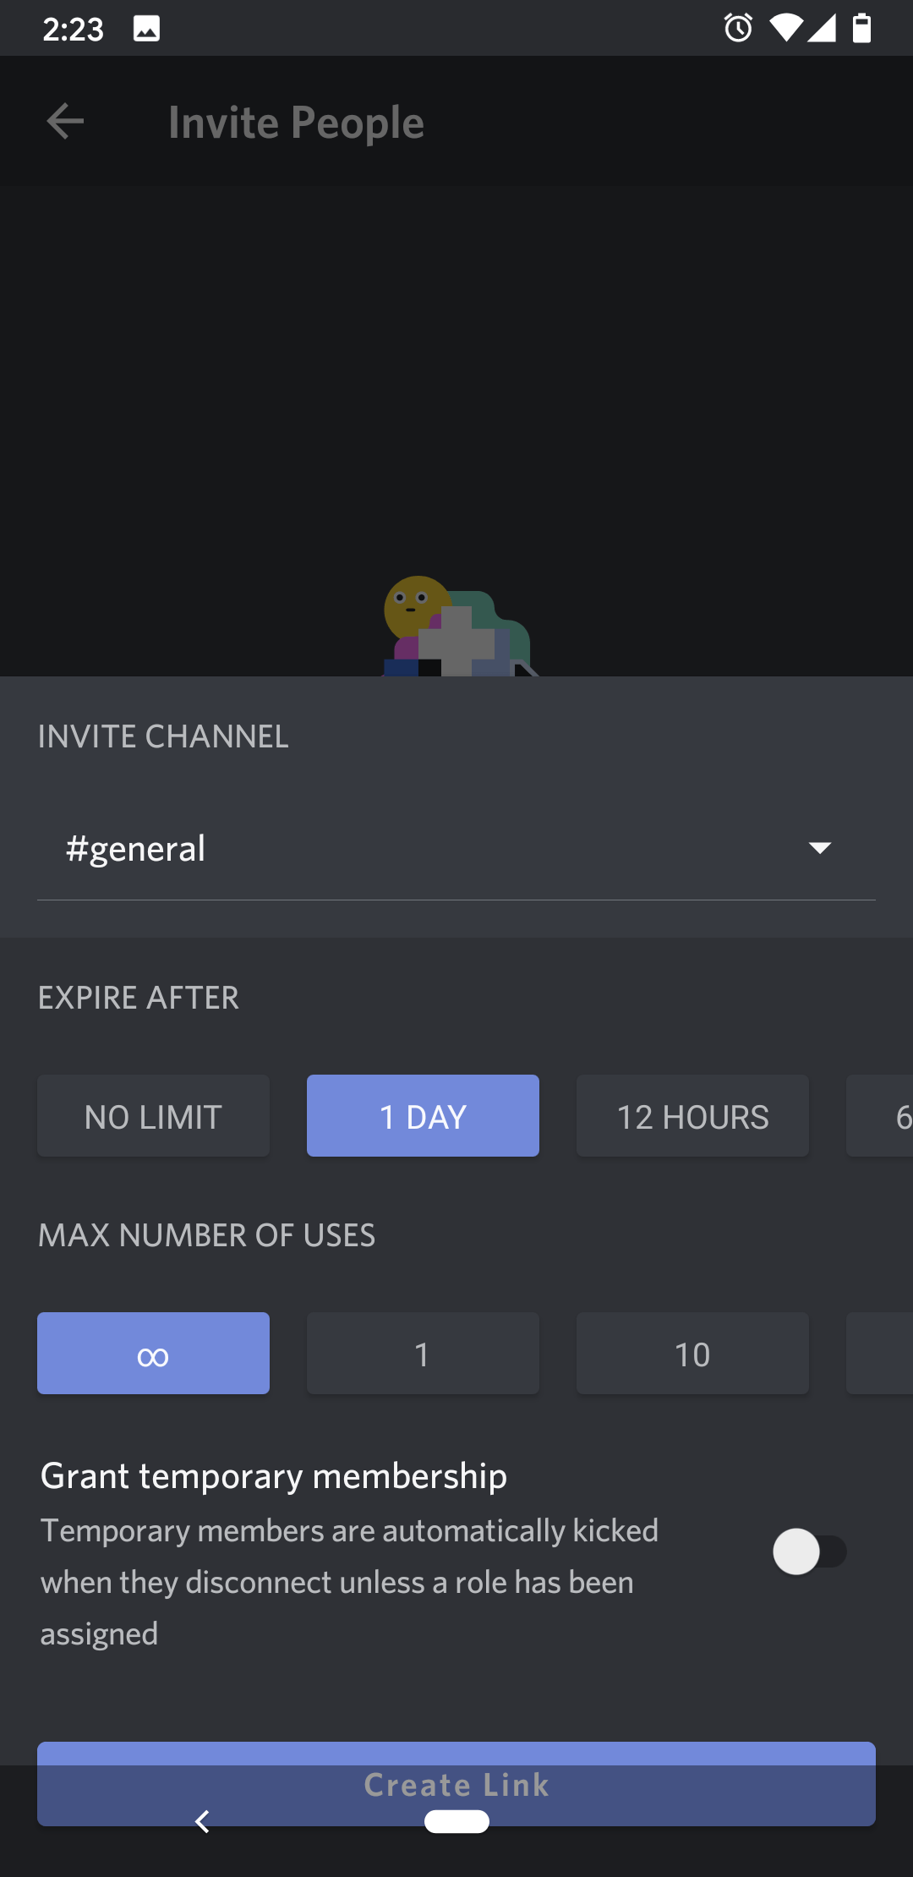Choose 12 HOURS expiration option

[x=692, y=1116]
